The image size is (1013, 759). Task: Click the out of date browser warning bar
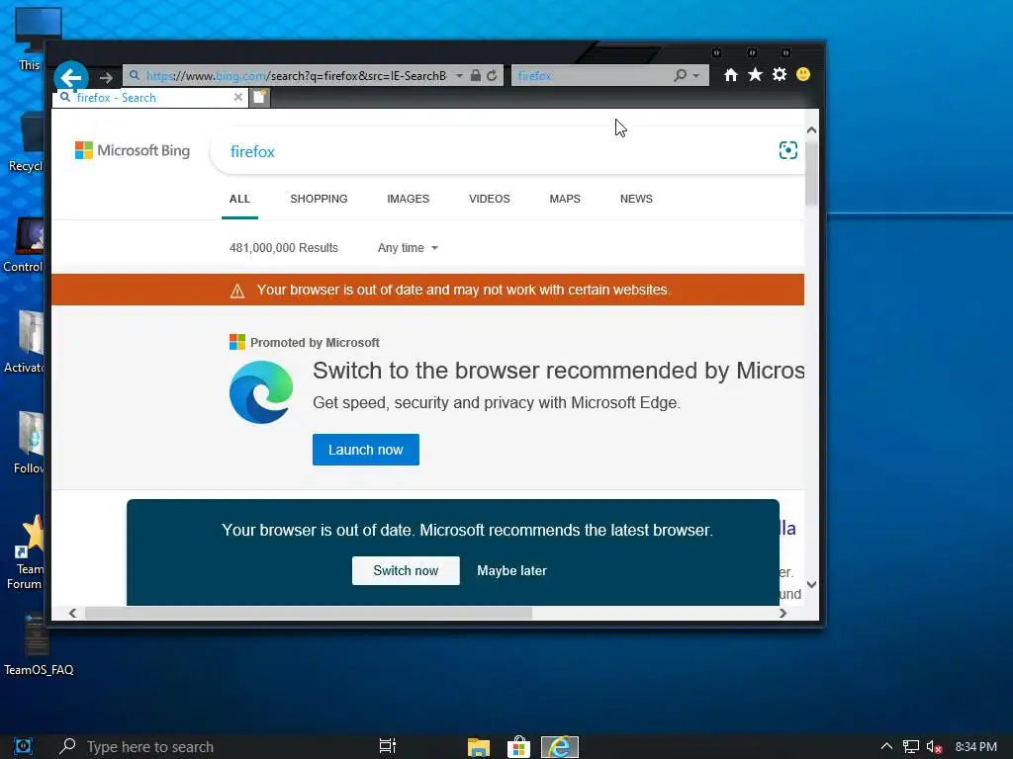(x=427, y=290)
